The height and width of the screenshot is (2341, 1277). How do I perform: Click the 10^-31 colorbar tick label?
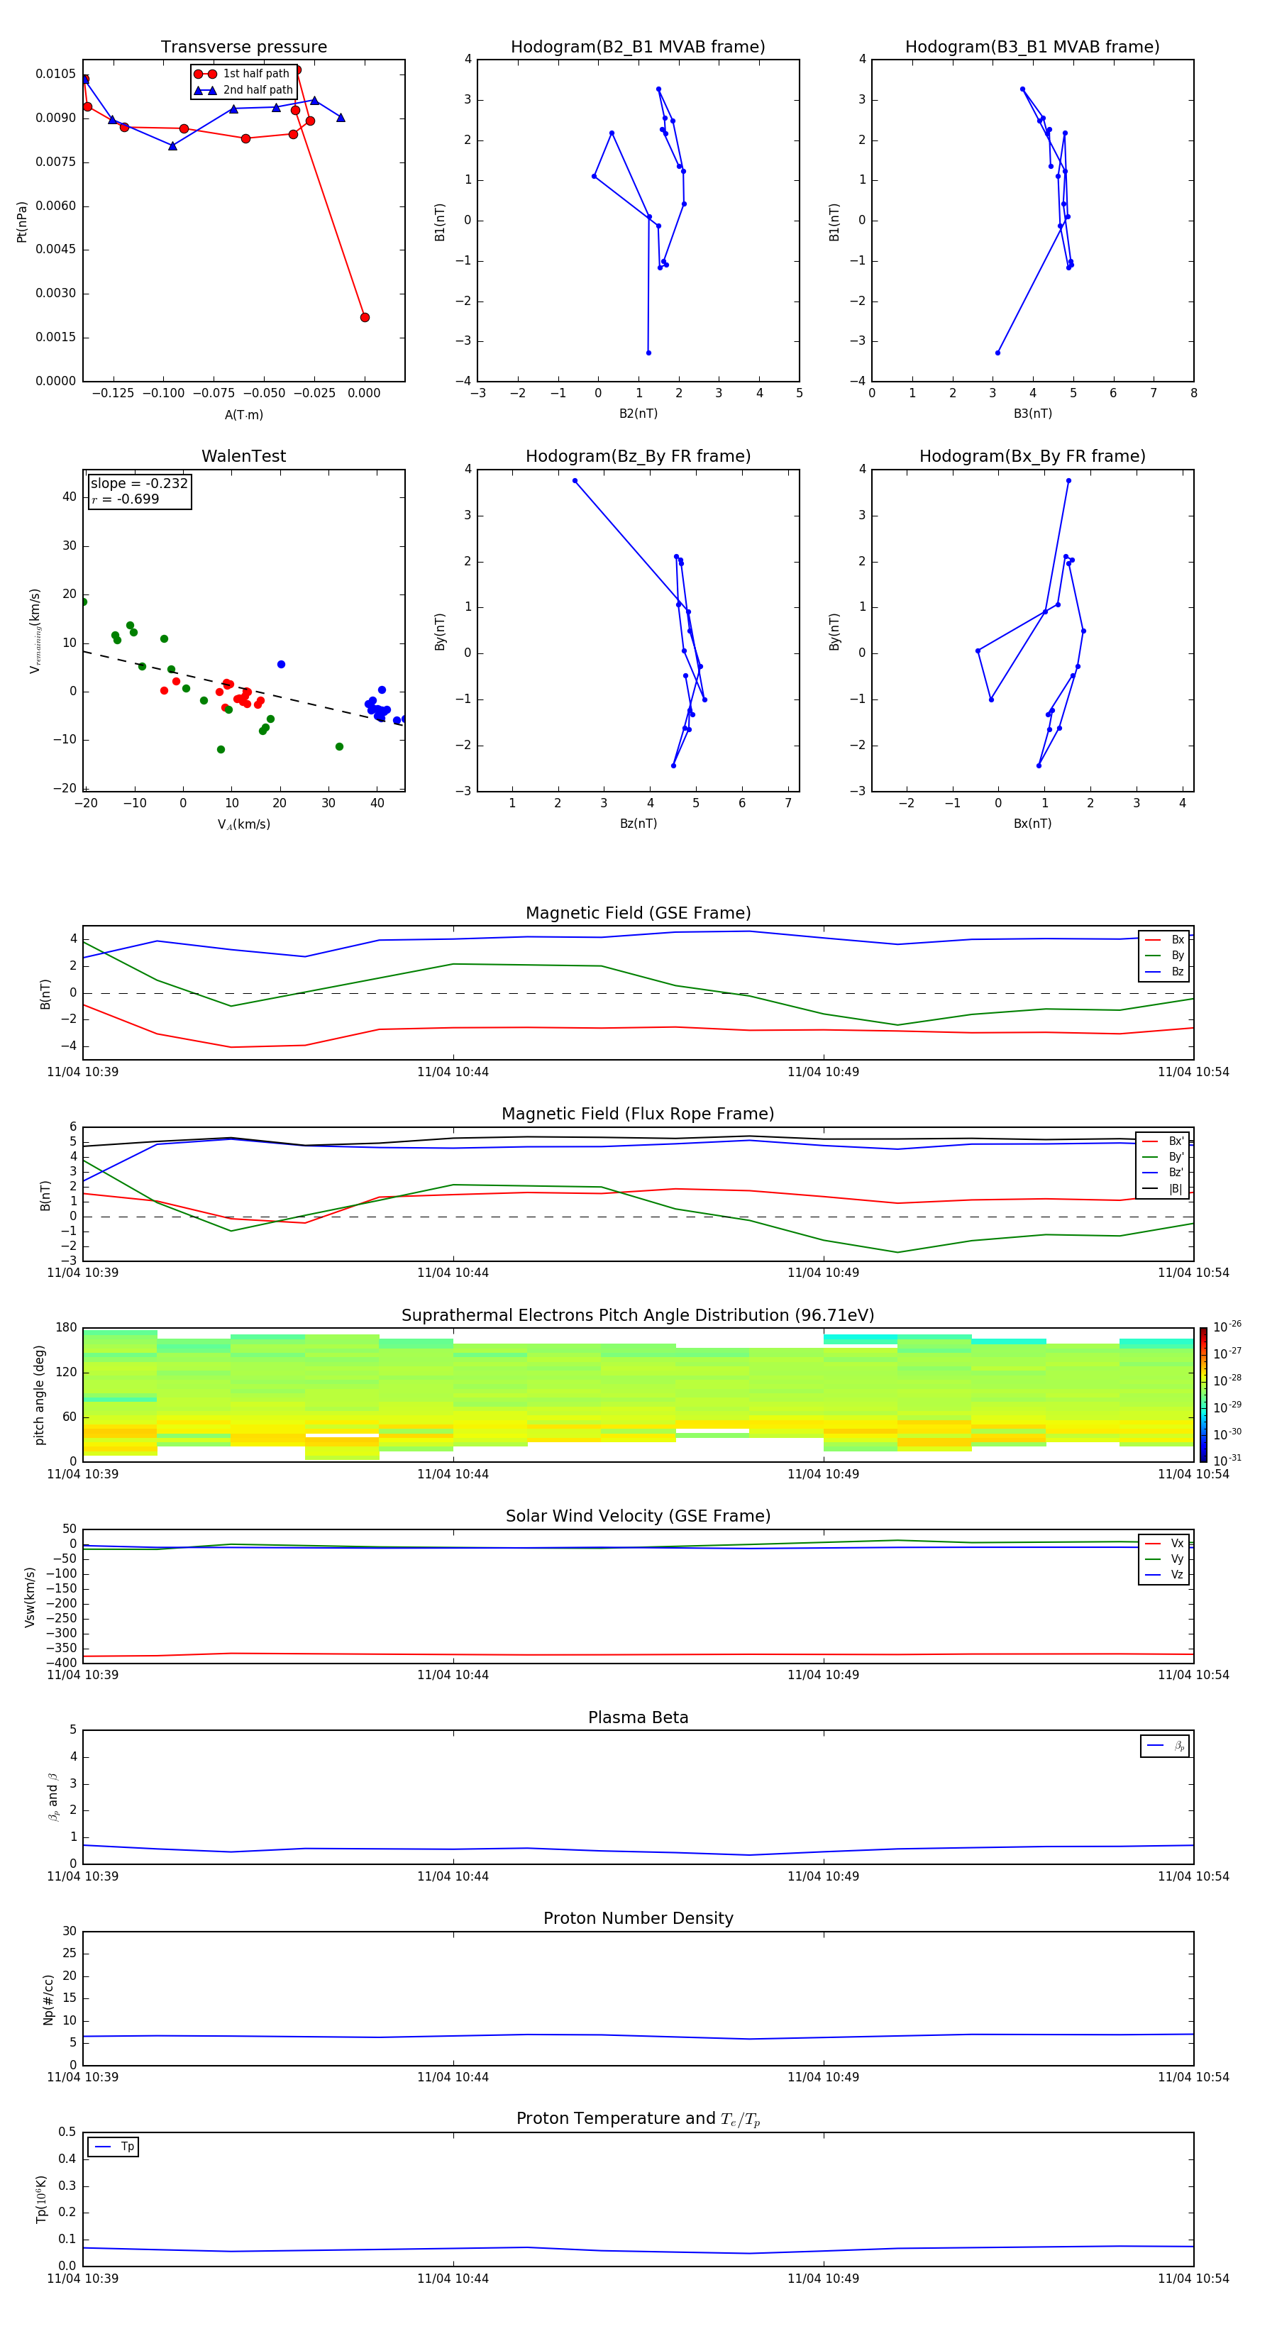(x=1227, y=1461)
